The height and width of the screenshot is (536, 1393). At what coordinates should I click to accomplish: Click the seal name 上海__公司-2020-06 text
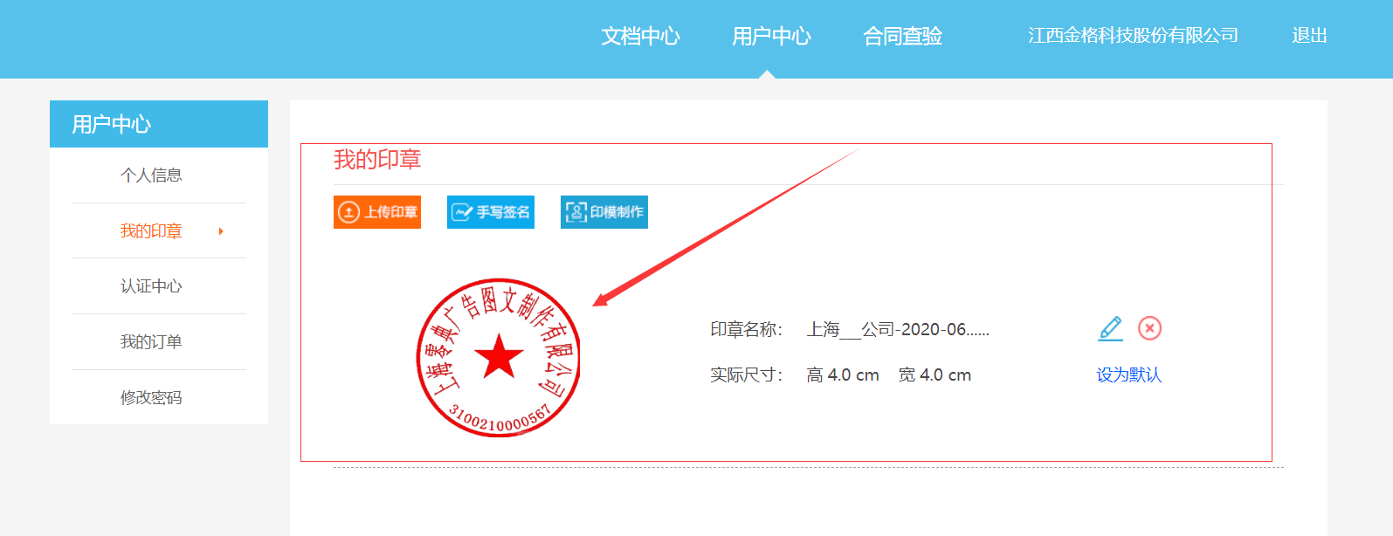897,329
